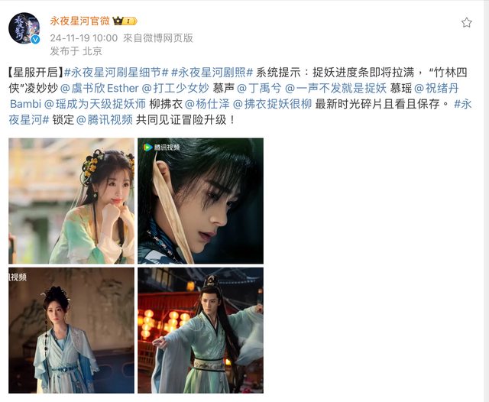Open hashtag #永夜星河刷星细节#

(116, 73)
